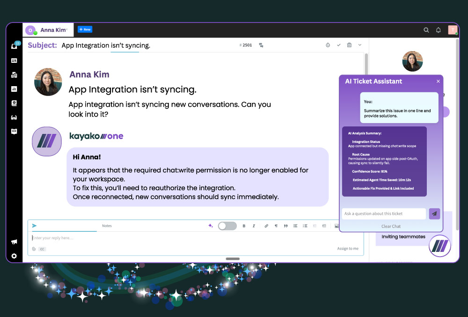The image size is (468, 317).
Task: Click Anna Kim's photo in the conversation
Action: pyautogui.click(x=48, y=82)
